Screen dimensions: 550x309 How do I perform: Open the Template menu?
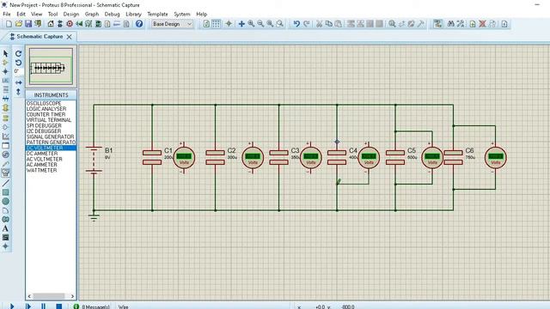(x=157, y=14)
